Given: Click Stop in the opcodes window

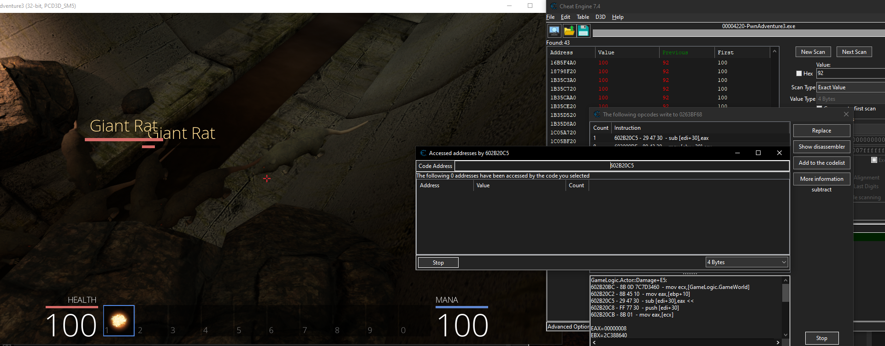Looking at the screenshot, I should pos(821,338).
